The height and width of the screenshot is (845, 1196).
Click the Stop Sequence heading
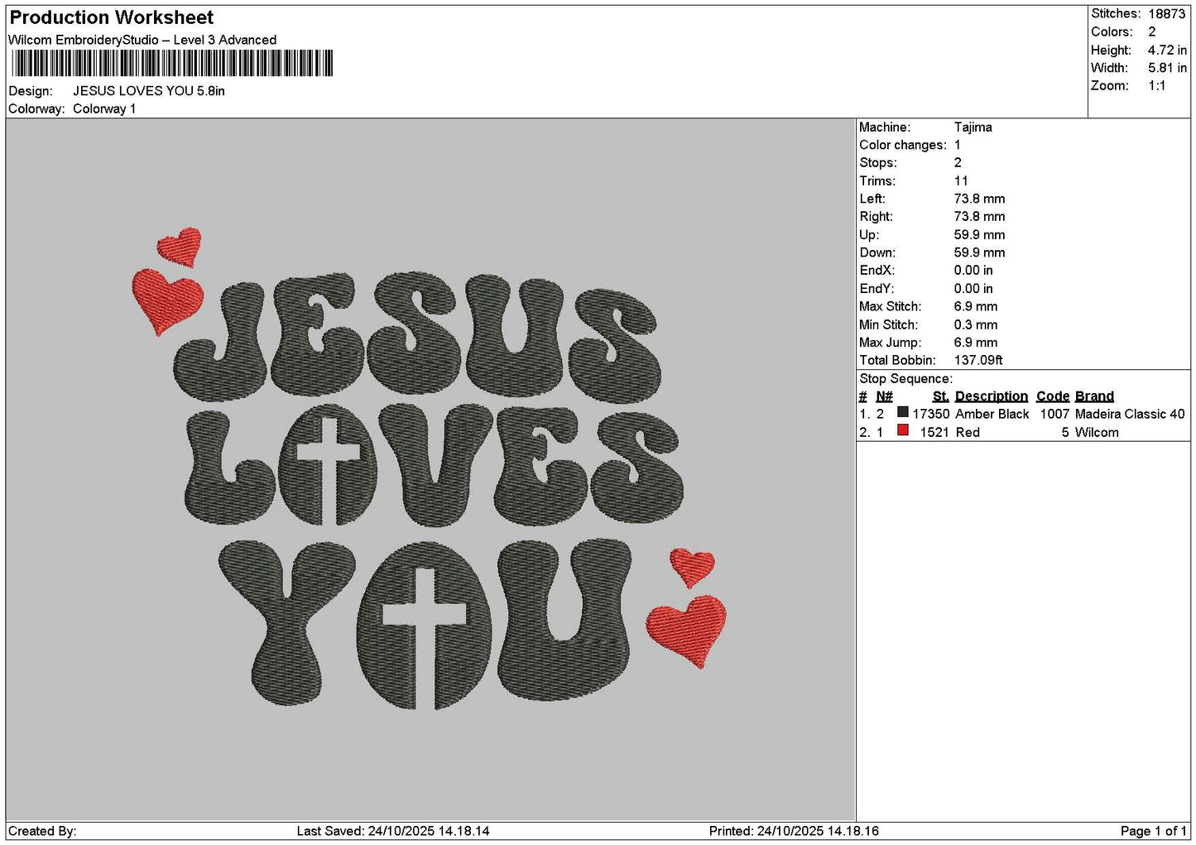[905, 379]
